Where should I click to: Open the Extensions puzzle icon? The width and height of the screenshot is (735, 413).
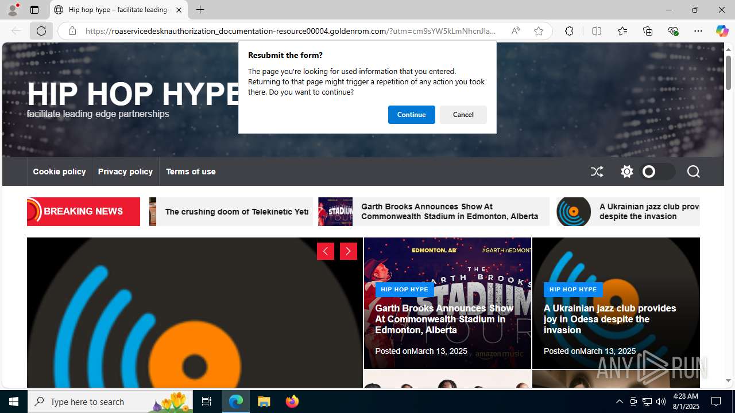tap(569, 31)
